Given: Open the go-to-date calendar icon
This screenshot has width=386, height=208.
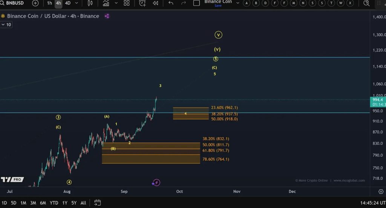Looking at the screenshot, I should 97,203.
